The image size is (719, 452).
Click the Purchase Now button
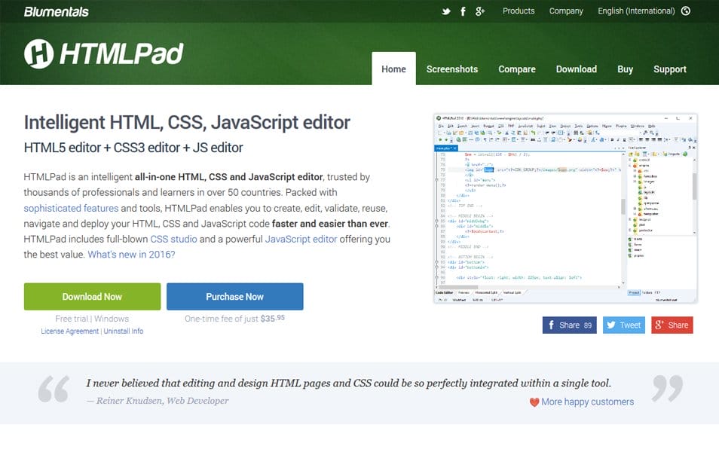pos(235,297)
